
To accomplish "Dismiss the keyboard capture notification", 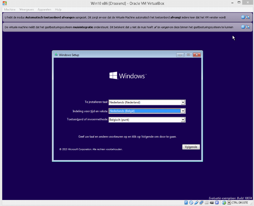I will click(x=243, y=17).
